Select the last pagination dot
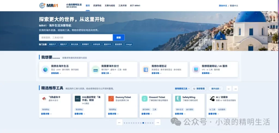The image size is (279, 133). click(x=153, y=123)
